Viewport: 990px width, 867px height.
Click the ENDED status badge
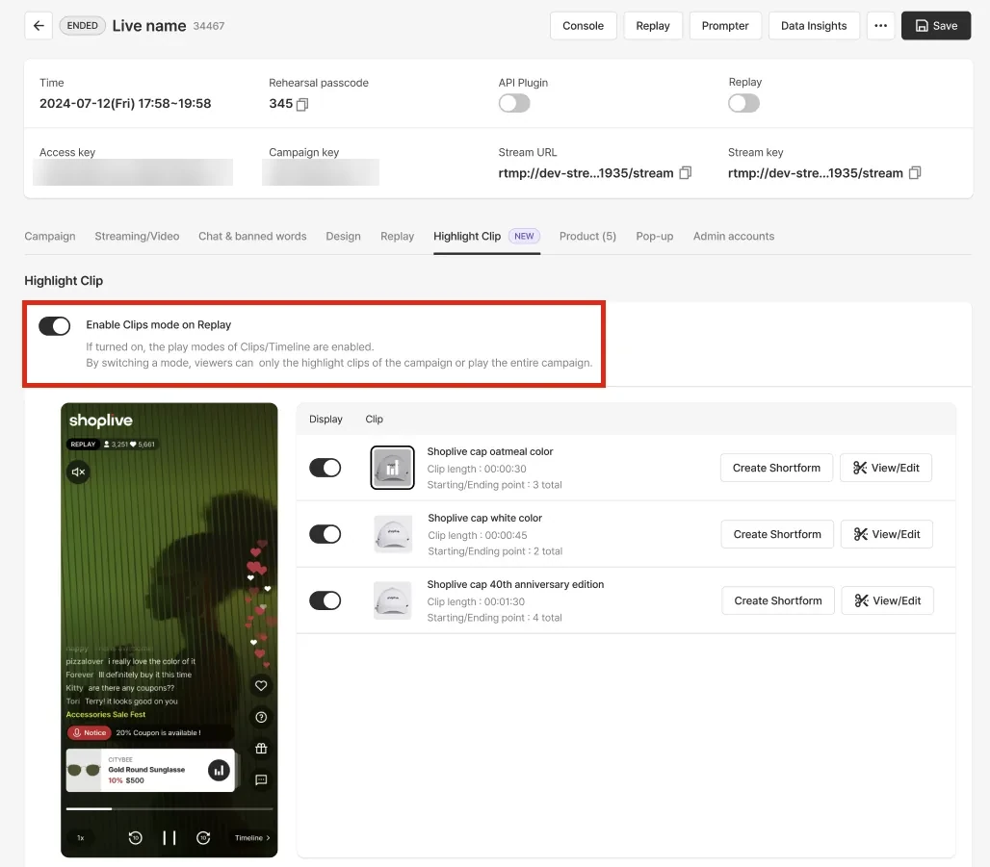pyautogui.click(x=82, y=26)
